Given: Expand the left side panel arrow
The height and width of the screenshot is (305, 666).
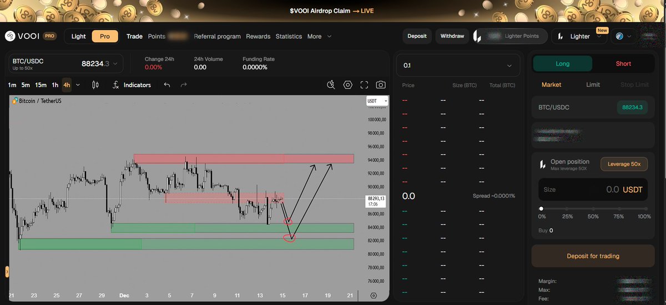Looking at the screenshot, I should (8, 272).
